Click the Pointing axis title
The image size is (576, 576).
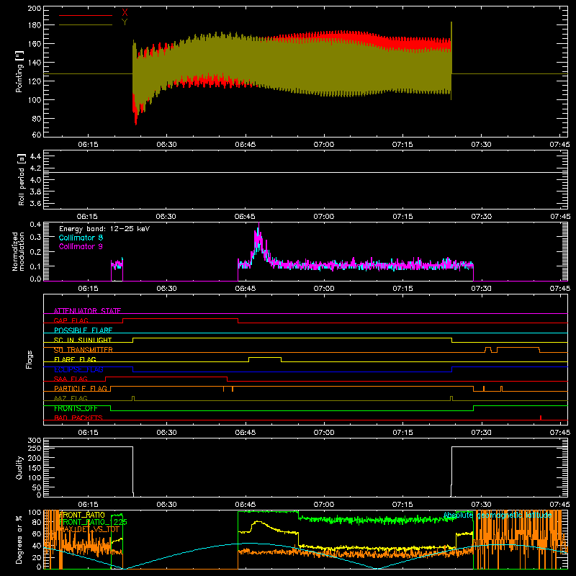(19, 71)
